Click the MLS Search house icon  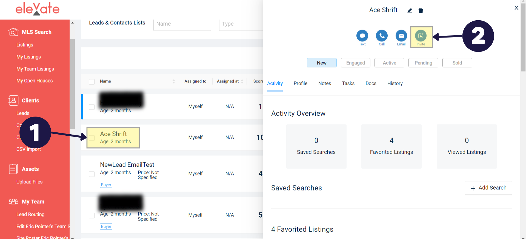[13, 32]
